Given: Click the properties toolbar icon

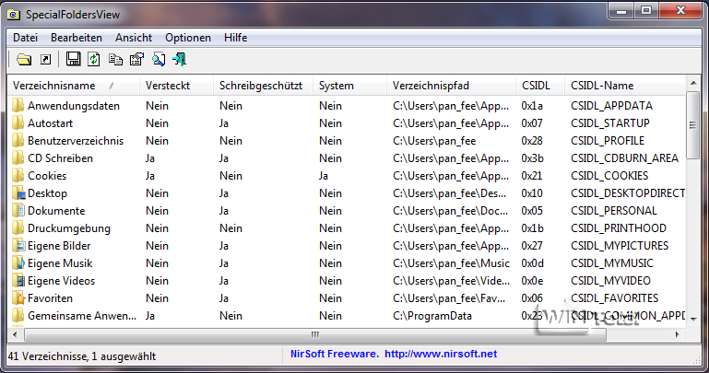Looking at the screenshot, I should coord(136,60).
